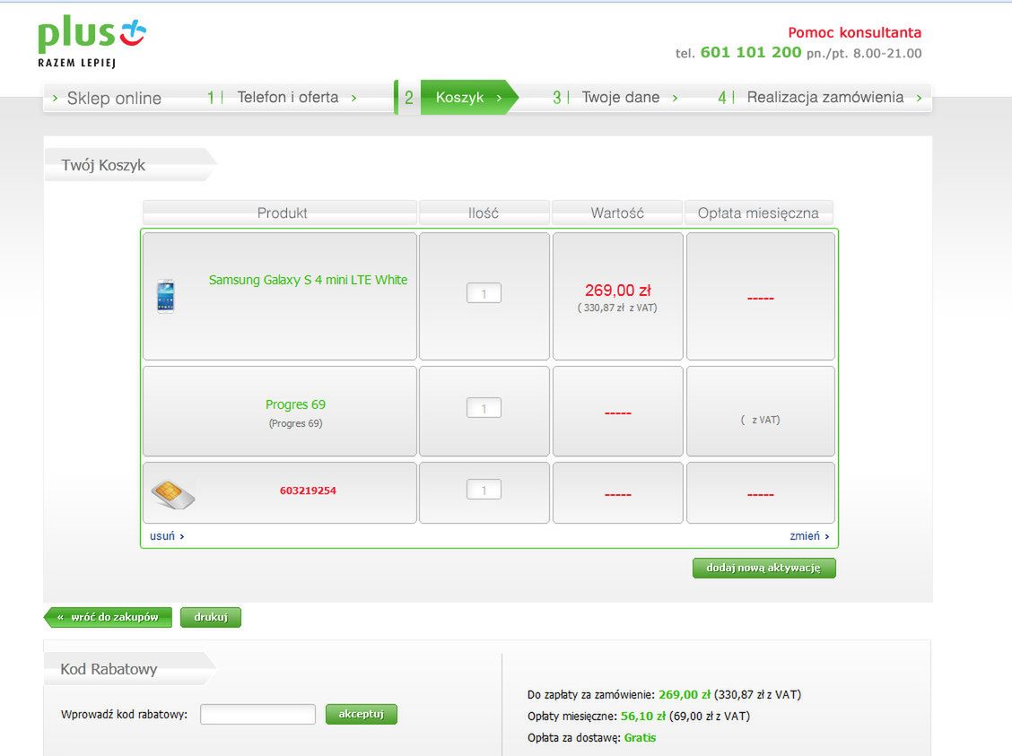The height and width of the screenshot is (756, 1012).
Task: Click the akceptuj discount code button
Action: (x=362, y=714)
